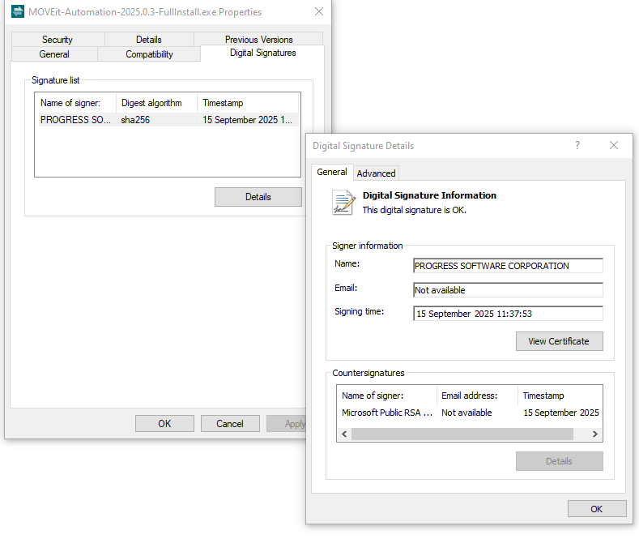Close the Properties window
The height and width of the screenshot is (539, 639).
click(x=319, y=11)
